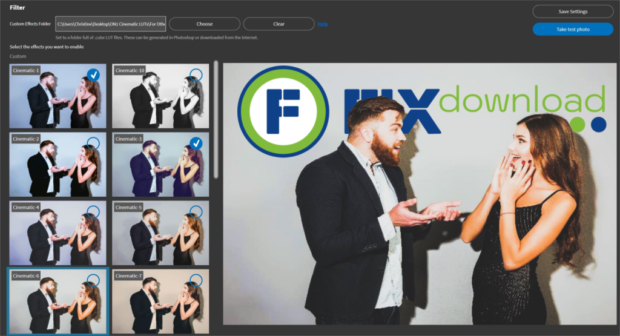Screen dimensions: 620x336
Task: Enable the Cinematic-10 effect checkbox
Action: tap(196, 75)
